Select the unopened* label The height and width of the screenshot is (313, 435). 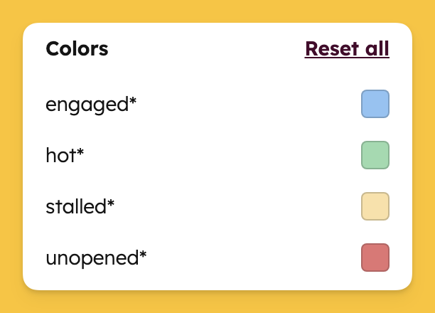pyautogui.click(x=96, y=258)
